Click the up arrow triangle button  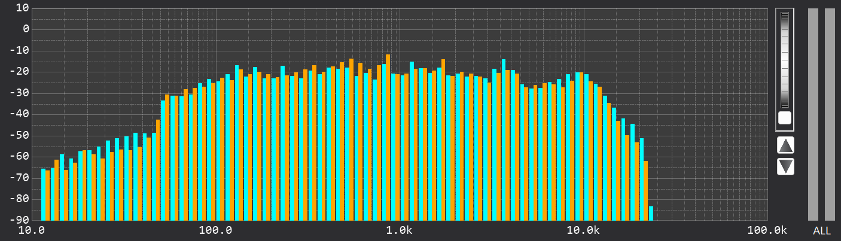785,145
